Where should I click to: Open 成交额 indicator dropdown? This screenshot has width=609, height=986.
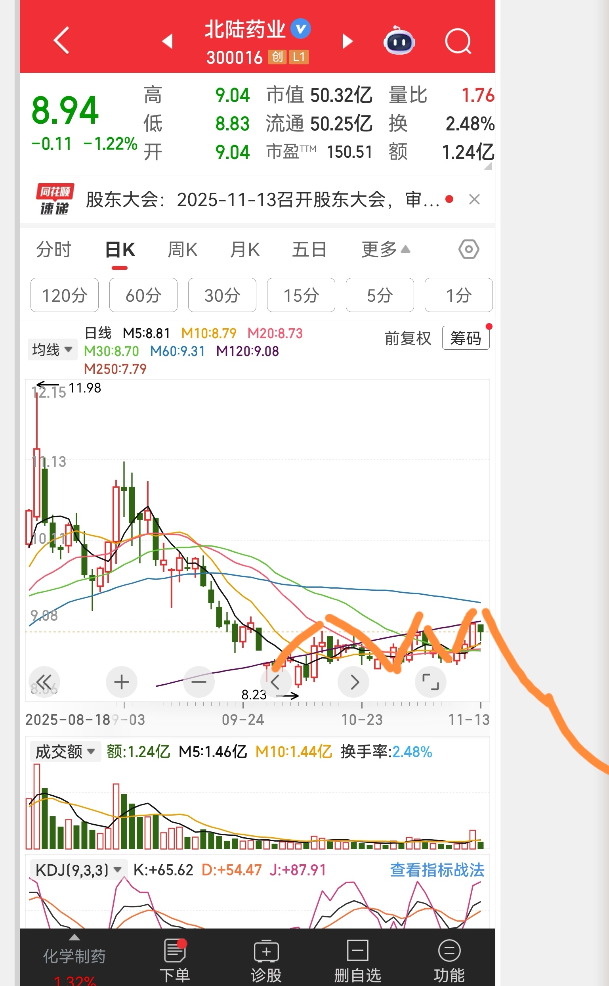point(65,751)
